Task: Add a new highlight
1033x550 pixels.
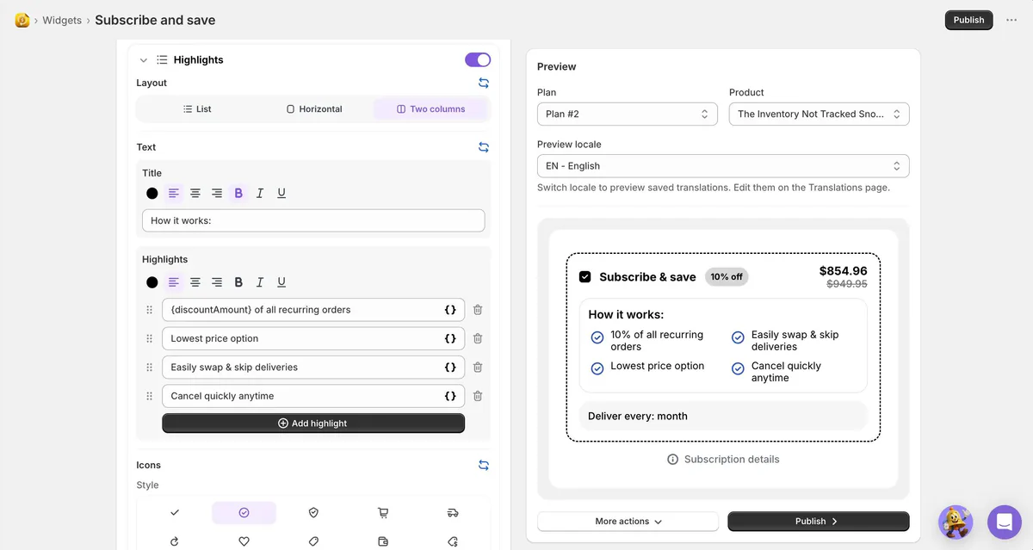Action: coord(313,423)
